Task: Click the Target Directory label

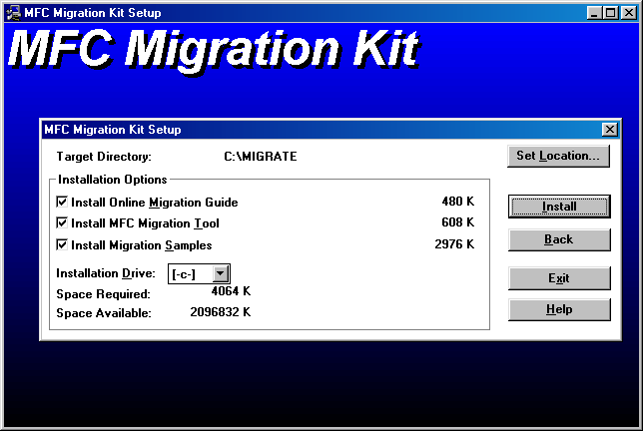Action: pos(104,157)
